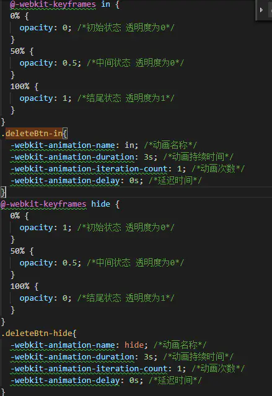Click 'opacity: 0.5' inside 'hide' keyframes
This screenshot has height=396, width=272.
pyautogui.click(x=48, y=263)
